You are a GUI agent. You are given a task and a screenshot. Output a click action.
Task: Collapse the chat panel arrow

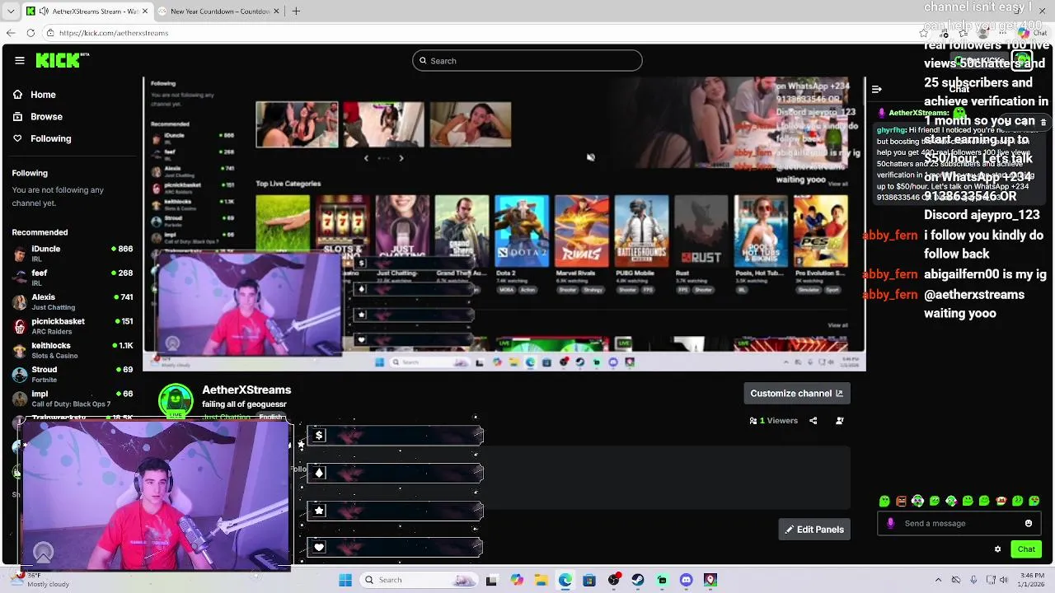point(877,89)
